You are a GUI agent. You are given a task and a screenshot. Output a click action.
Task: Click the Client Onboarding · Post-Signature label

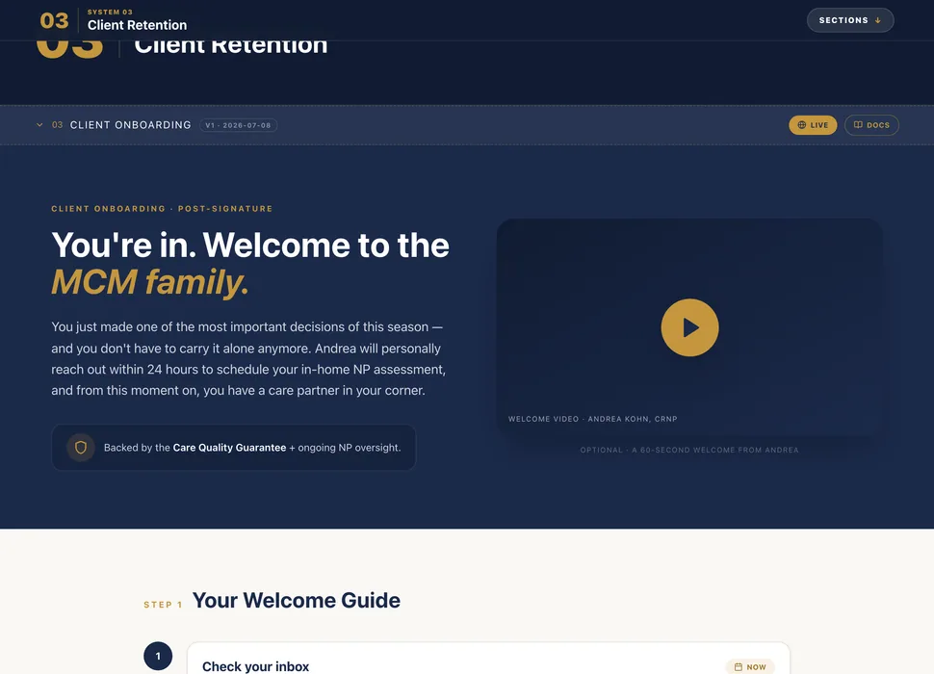point(162,208)
